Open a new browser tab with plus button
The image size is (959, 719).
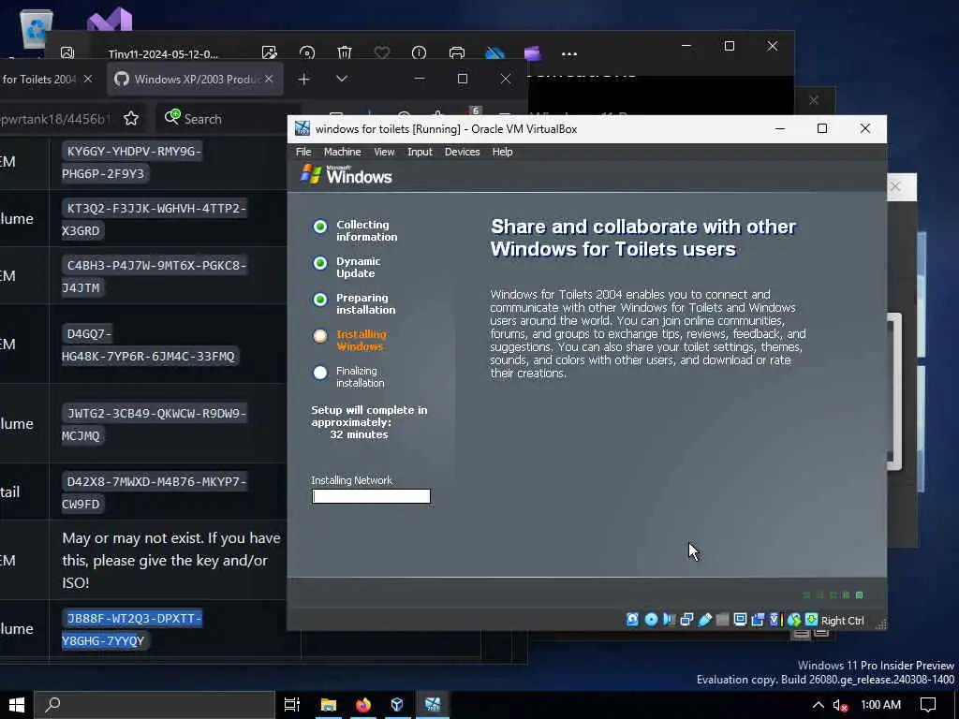(x=304, y=79)
